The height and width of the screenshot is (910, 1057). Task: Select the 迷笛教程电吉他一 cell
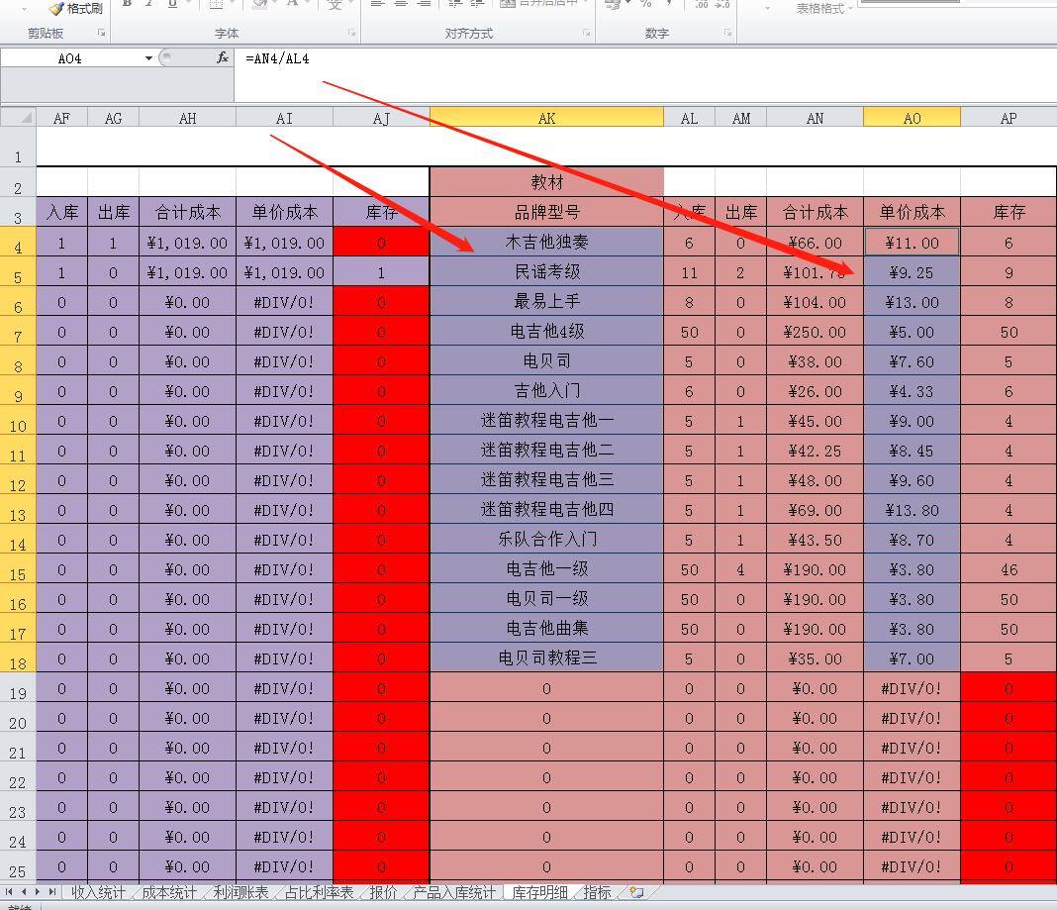[546, 420]
